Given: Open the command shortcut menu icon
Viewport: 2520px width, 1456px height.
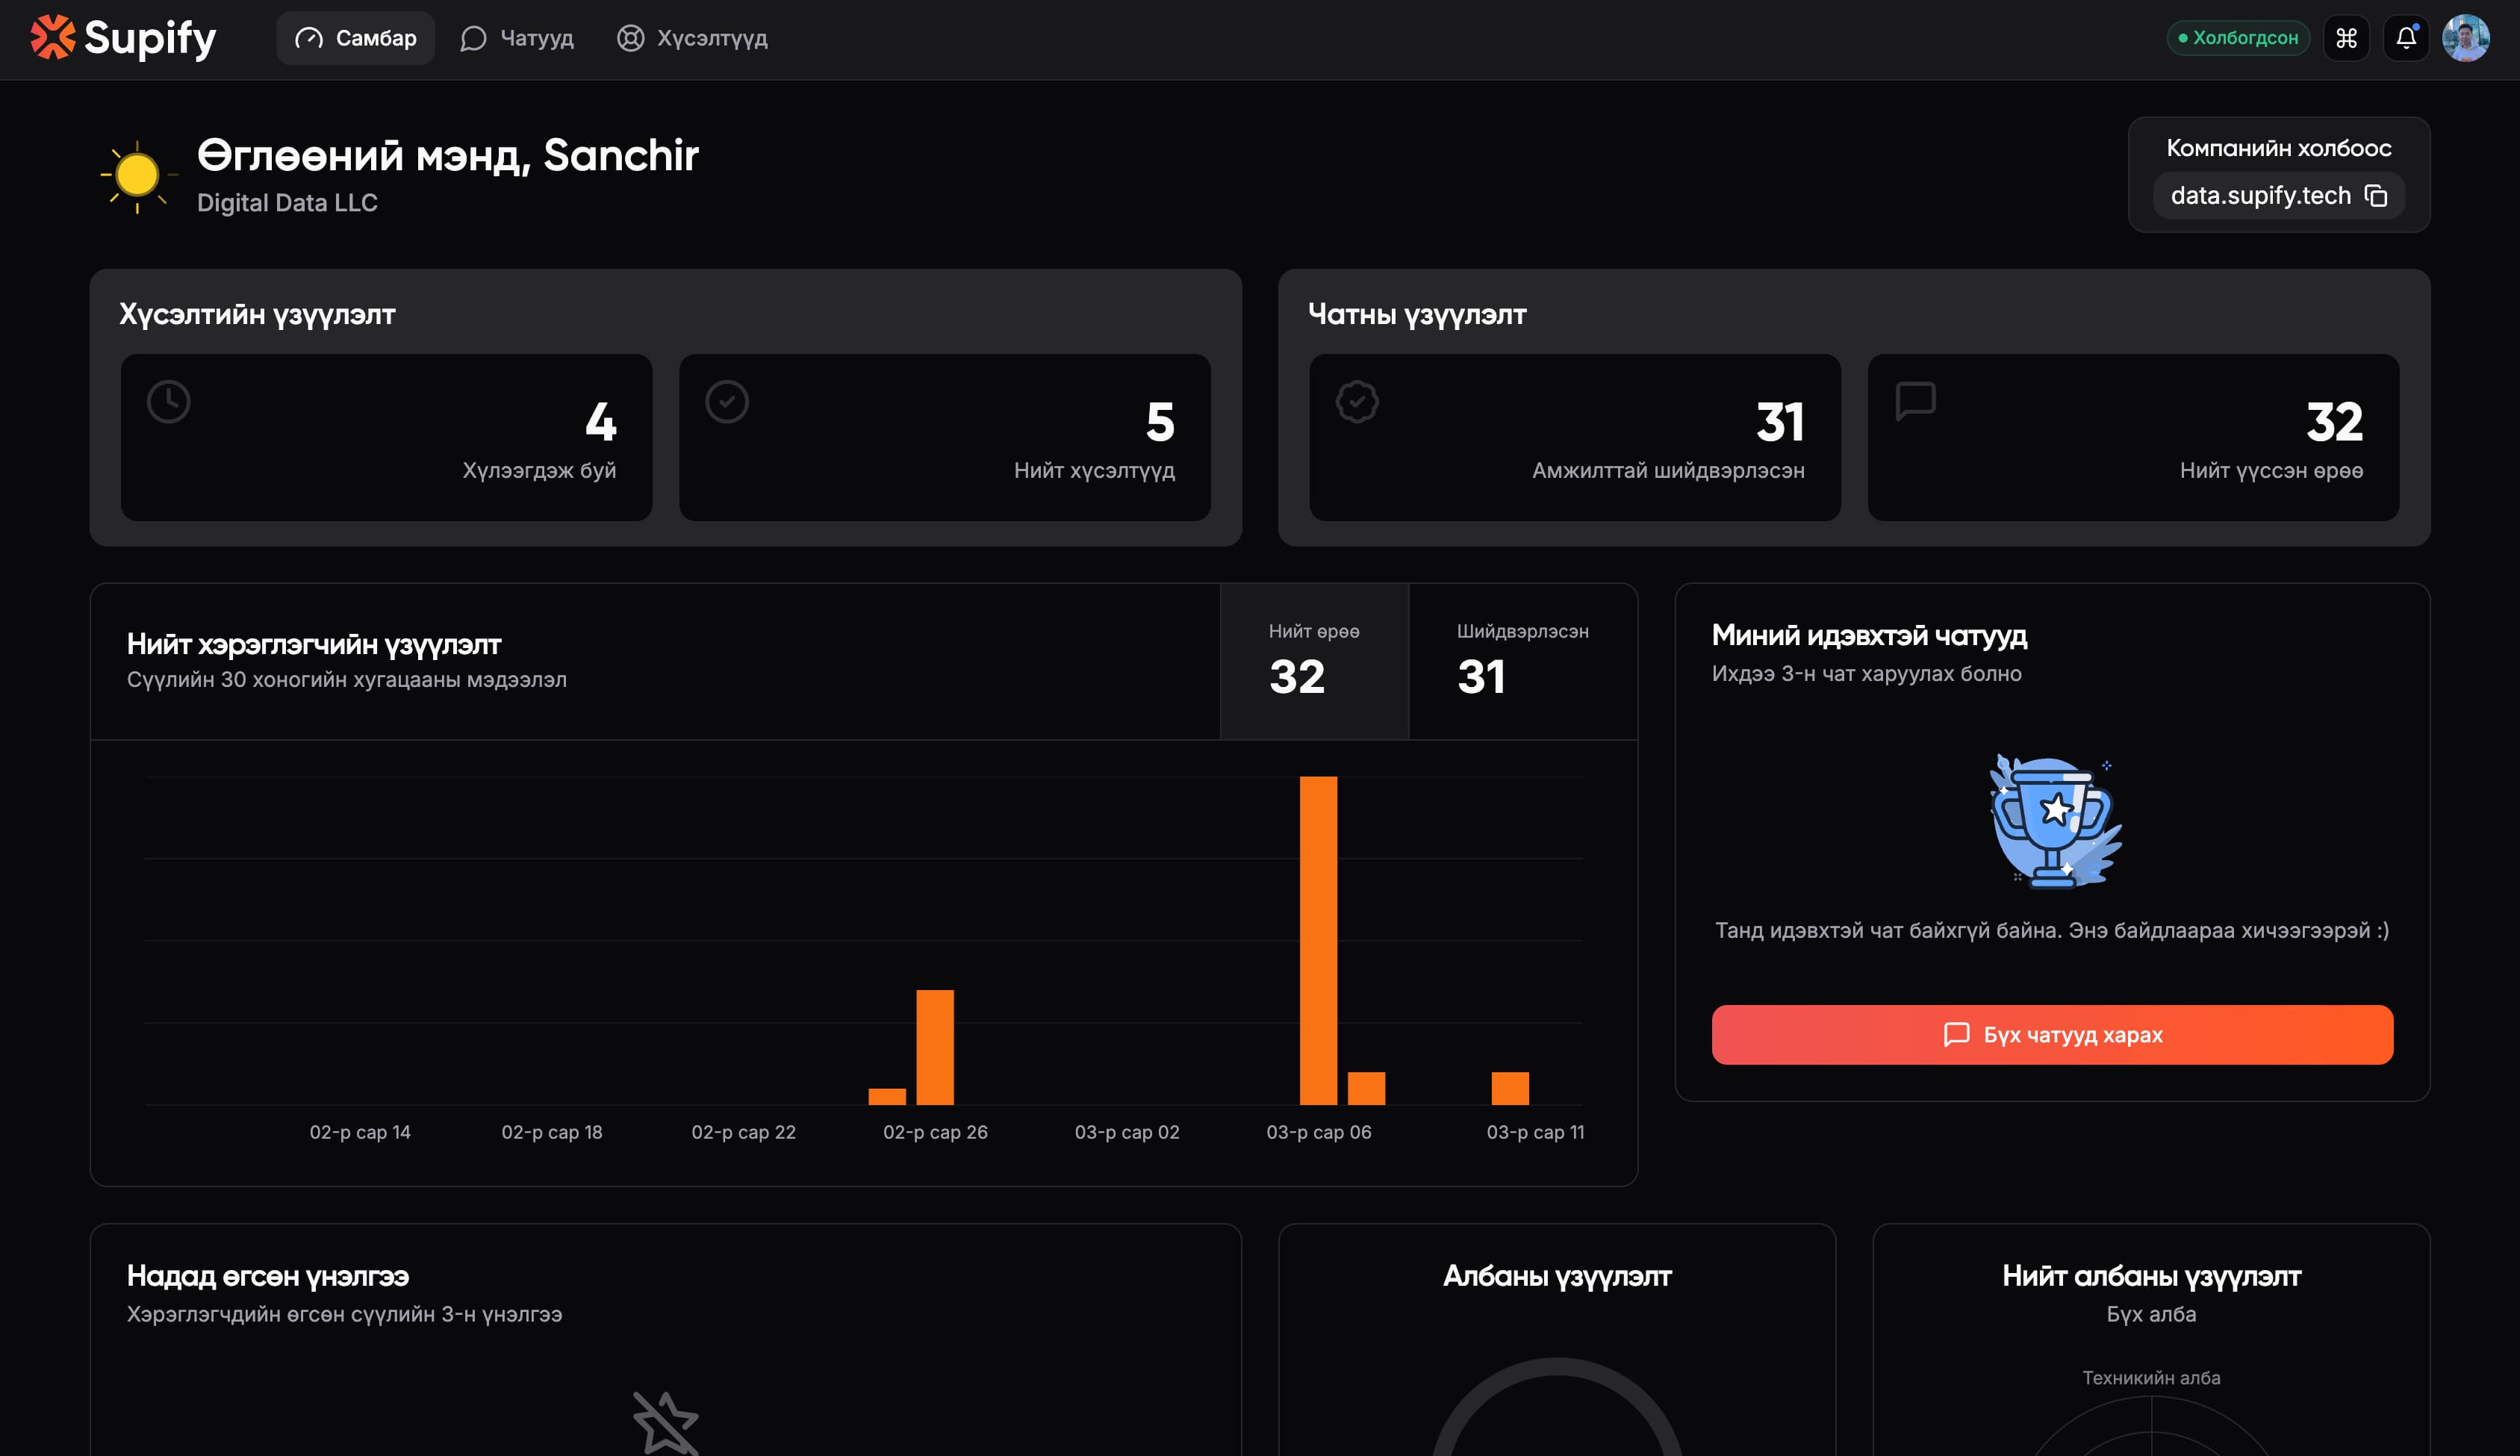Looking at the screenshot, I should click(x=2346, y=38).
